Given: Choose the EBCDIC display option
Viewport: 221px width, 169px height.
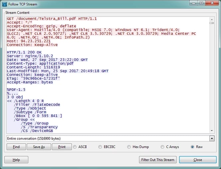Looking at the screenshot, I should (x=100, y=147).
